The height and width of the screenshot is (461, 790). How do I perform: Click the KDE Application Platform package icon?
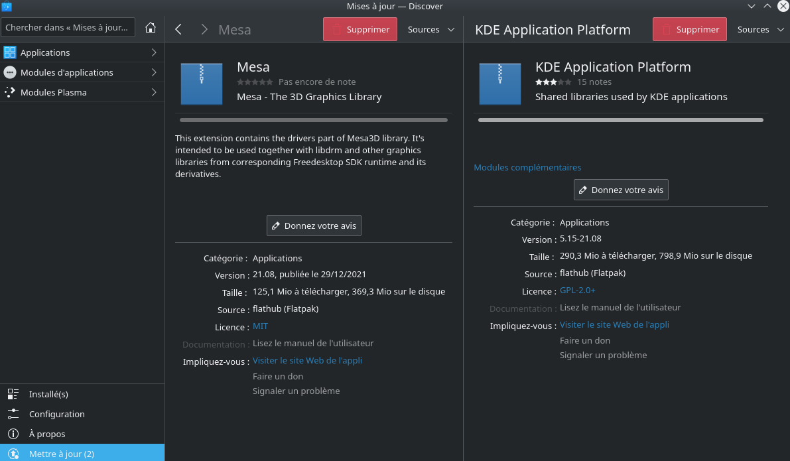click(x=500, y=84)
